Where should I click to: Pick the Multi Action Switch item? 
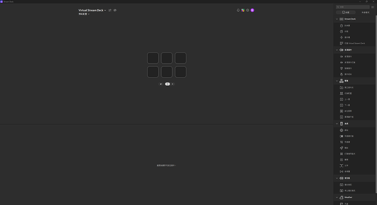click(x=355, y=62)
